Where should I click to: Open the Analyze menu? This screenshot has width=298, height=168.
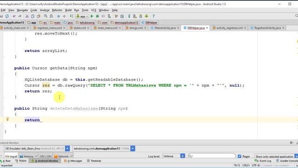point(45,10)
